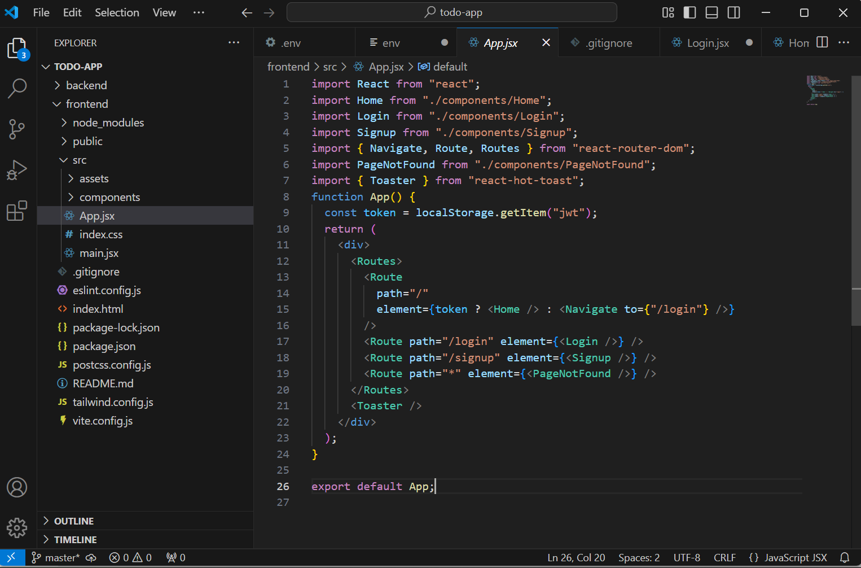This screenshot has width=861, height=568.
Task: Click the WSL remote indicator
Action: pos(12,557)
